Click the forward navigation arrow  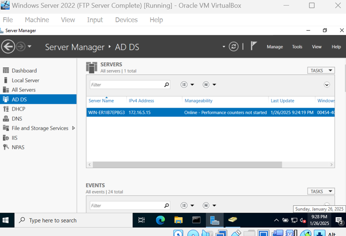21,47
